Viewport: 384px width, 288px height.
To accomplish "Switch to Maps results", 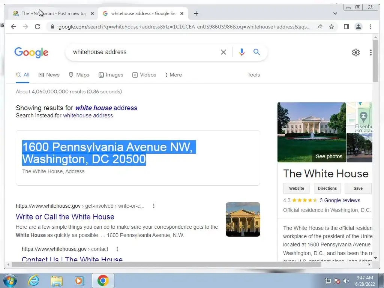I will pos(79,75).
